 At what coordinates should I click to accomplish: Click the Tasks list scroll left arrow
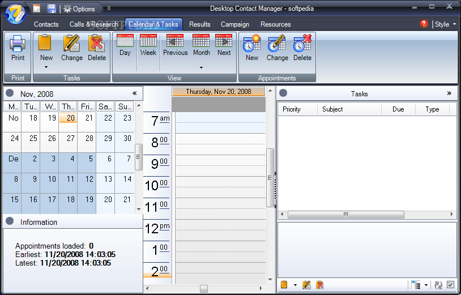pyautogui.click(x=282, y=214)
